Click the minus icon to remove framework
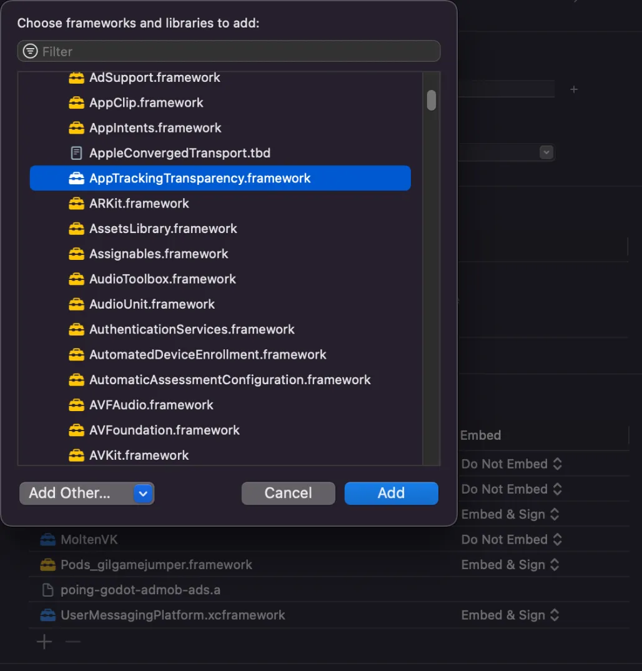This screenshot has width=642, height=671. tap(73, 642)
